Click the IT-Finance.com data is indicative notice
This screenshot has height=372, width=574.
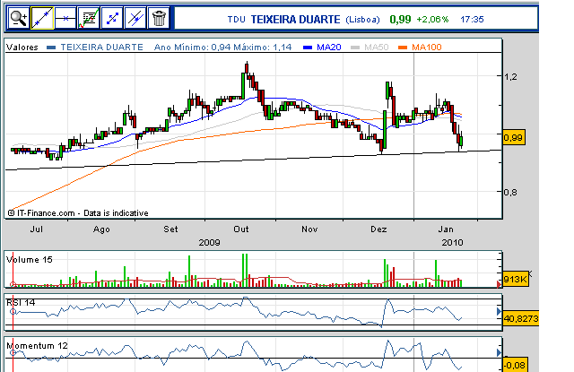[78, 213]
